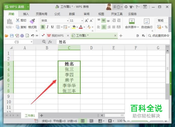This screenshot has height=127, width=175.
Task: Toggle Bold formatting
Action: (43, 27)
